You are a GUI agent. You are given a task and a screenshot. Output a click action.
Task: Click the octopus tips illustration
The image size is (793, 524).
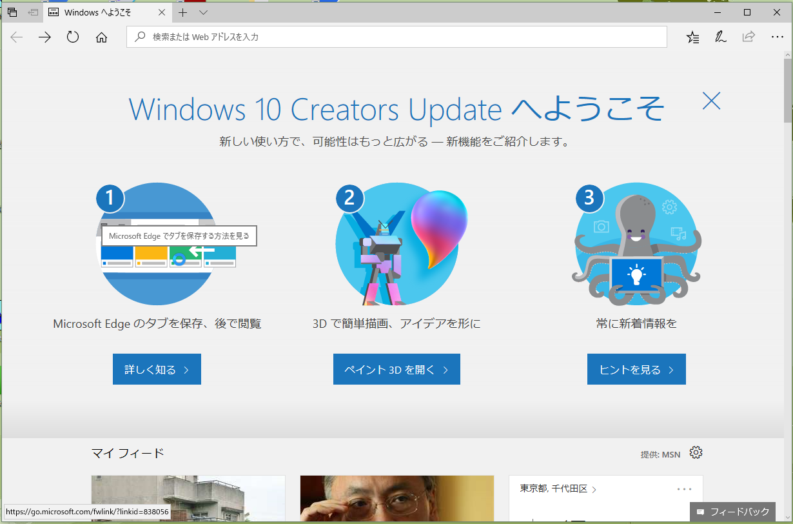(x=636, y=244)
